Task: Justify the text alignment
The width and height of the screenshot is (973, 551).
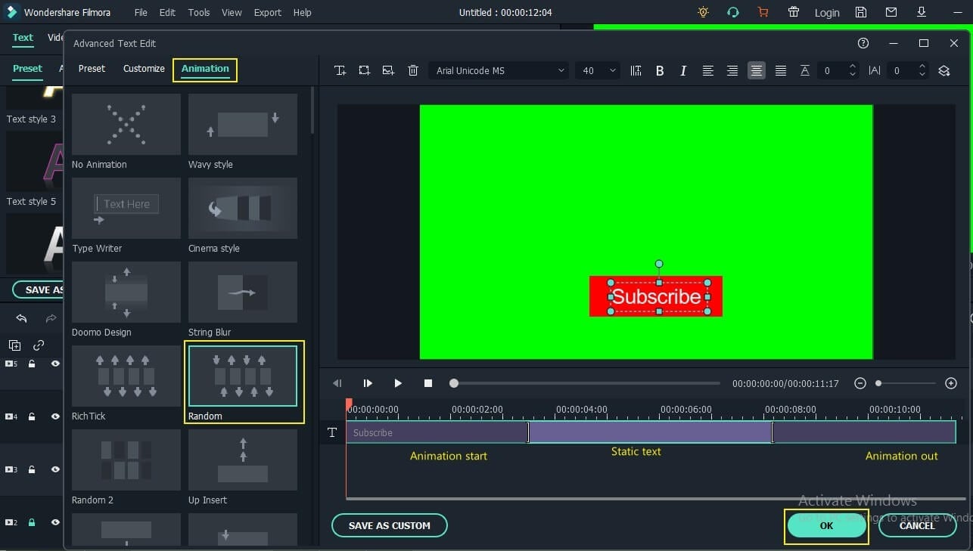Action: [781, 70]
